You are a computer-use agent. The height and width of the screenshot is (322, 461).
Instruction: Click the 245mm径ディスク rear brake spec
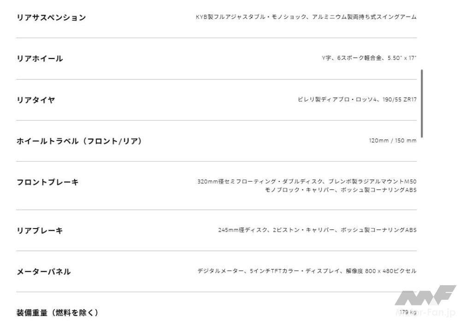pyautogui.click(x=317, y=230)
